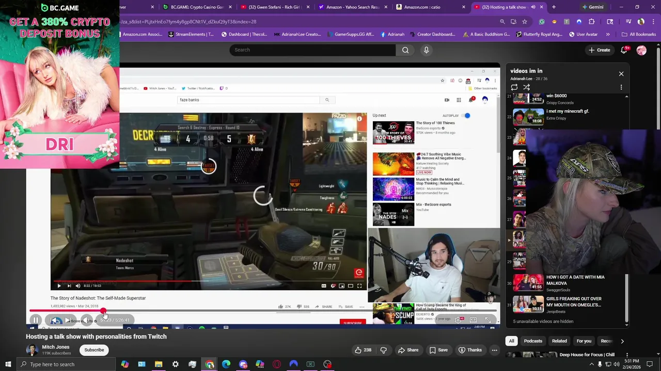
Task: Open Windows Start menu
Action: point(8,364)
